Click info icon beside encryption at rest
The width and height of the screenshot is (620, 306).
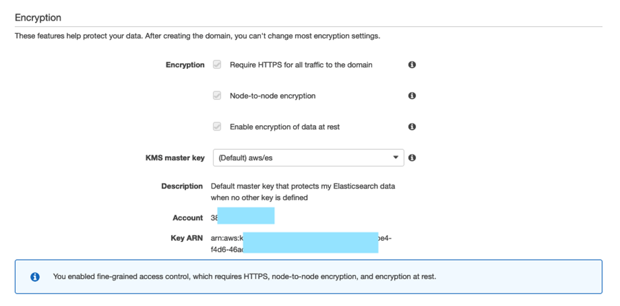coord(412,127)
